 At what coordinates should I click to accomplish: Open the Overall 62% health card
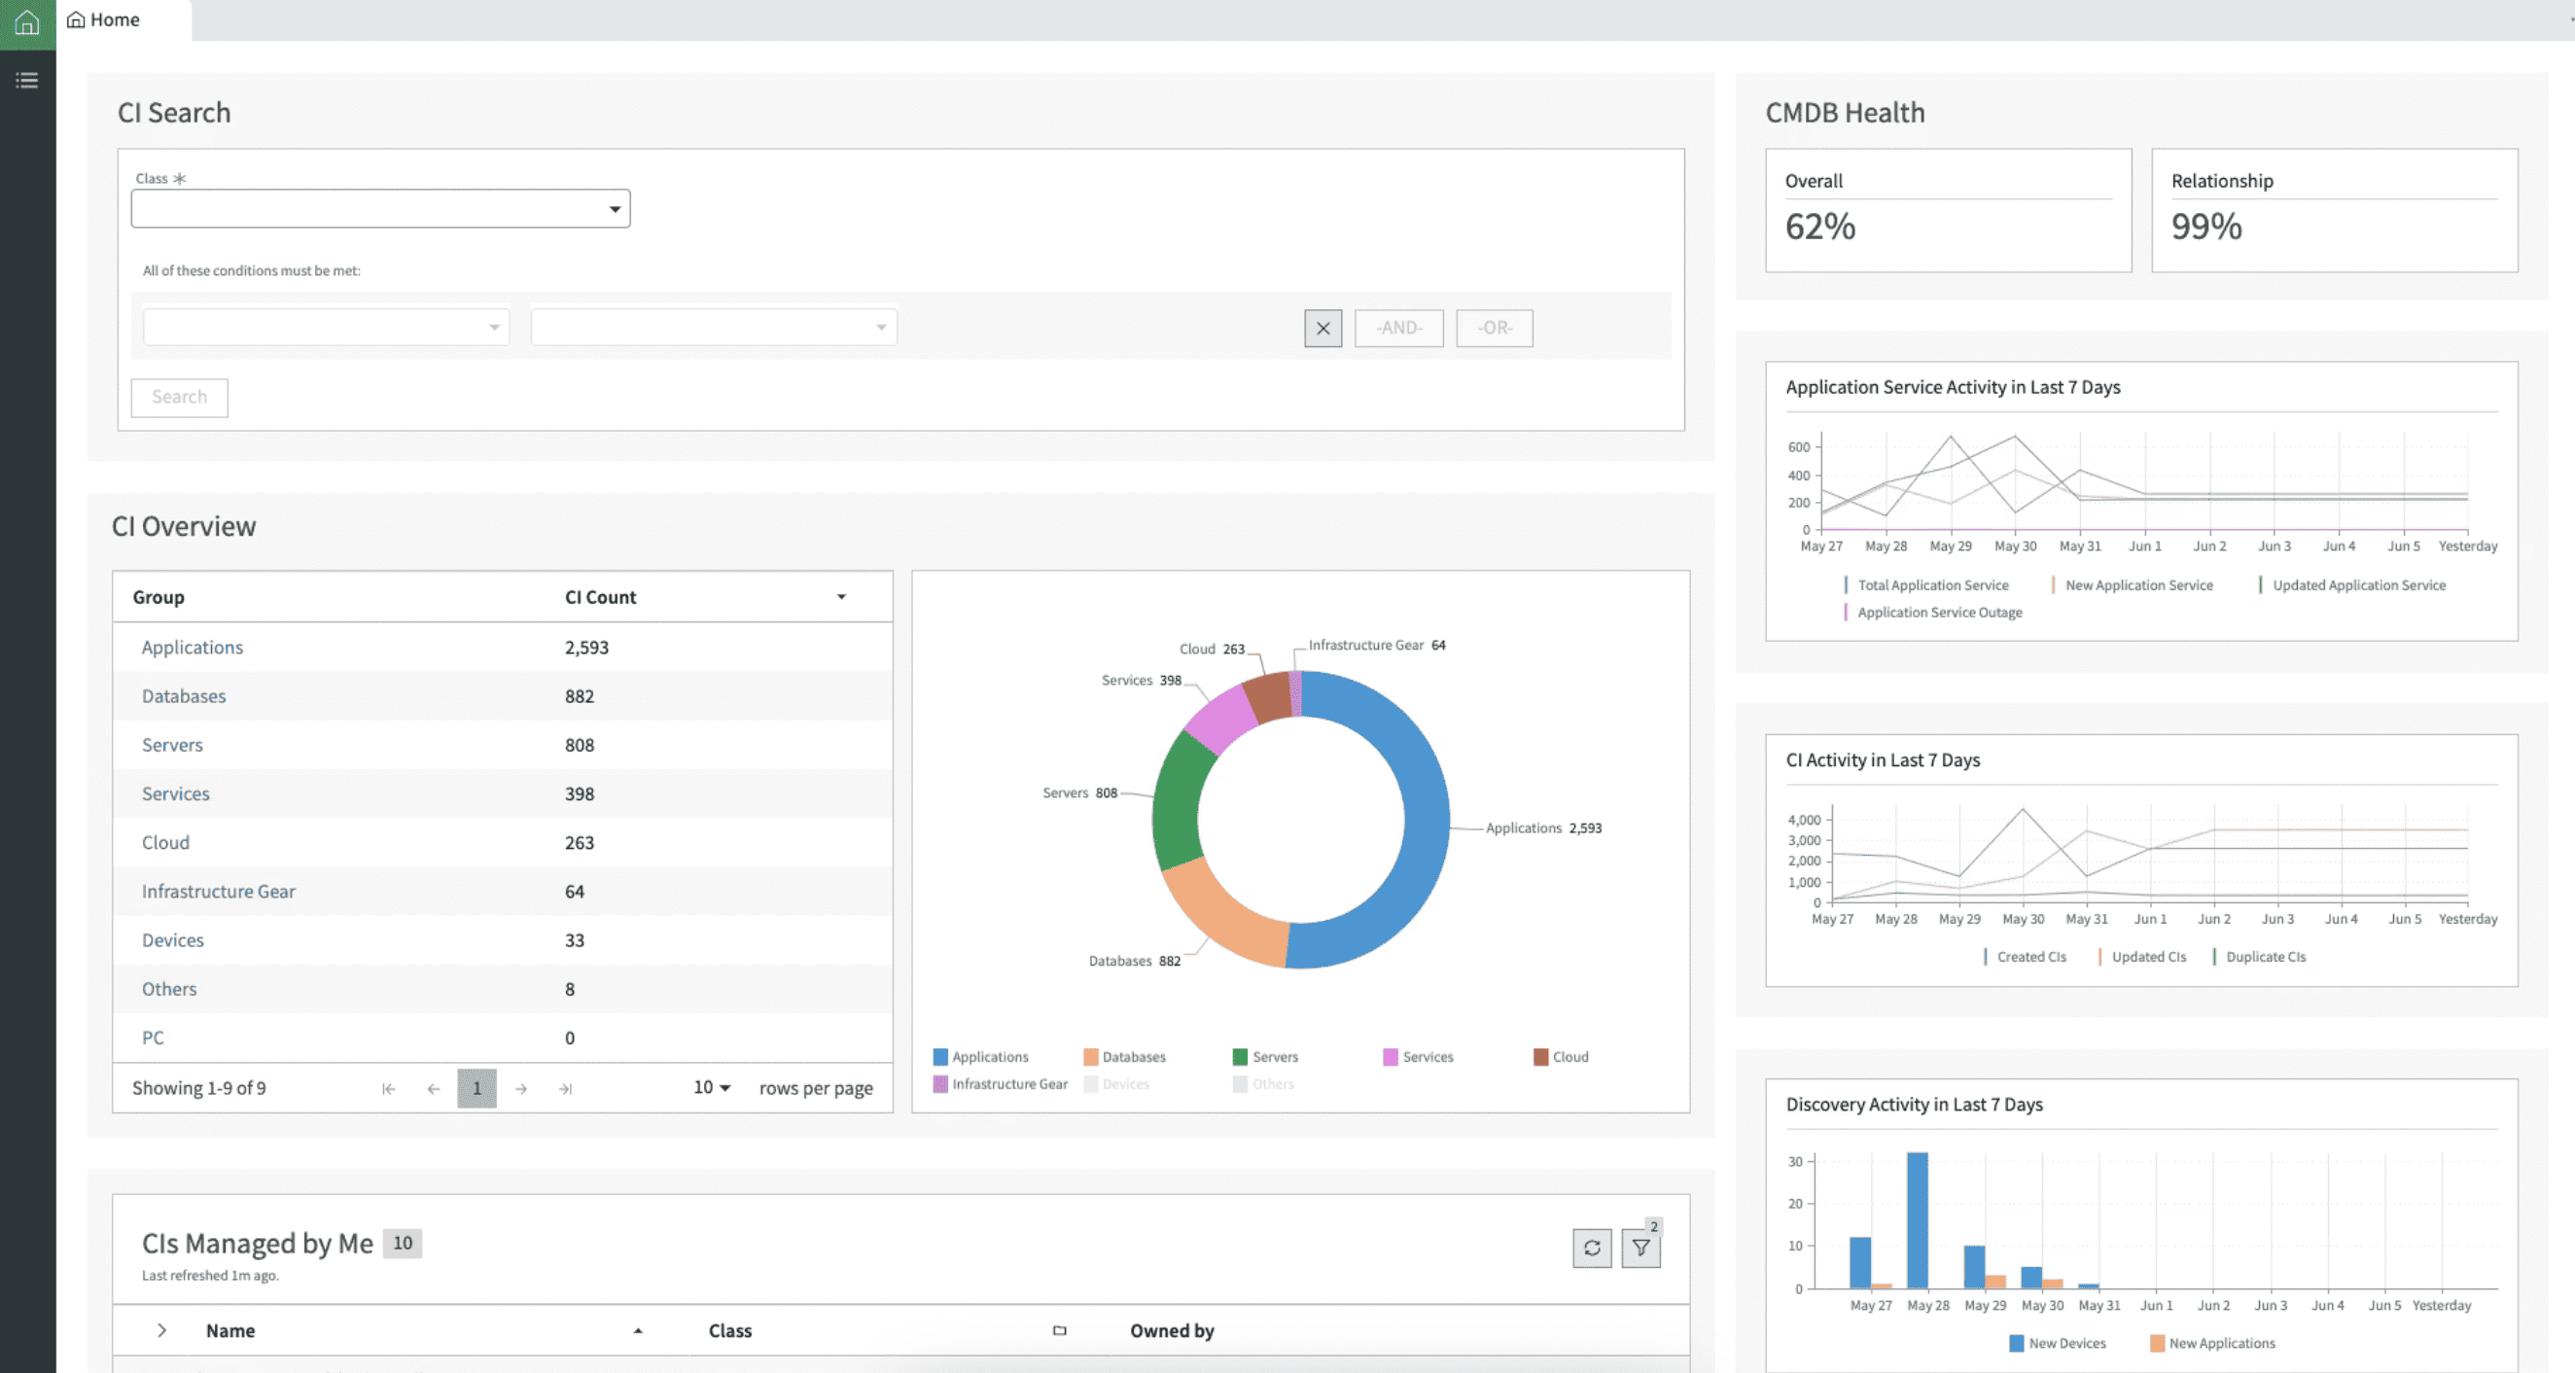[x=1948, y=211]
